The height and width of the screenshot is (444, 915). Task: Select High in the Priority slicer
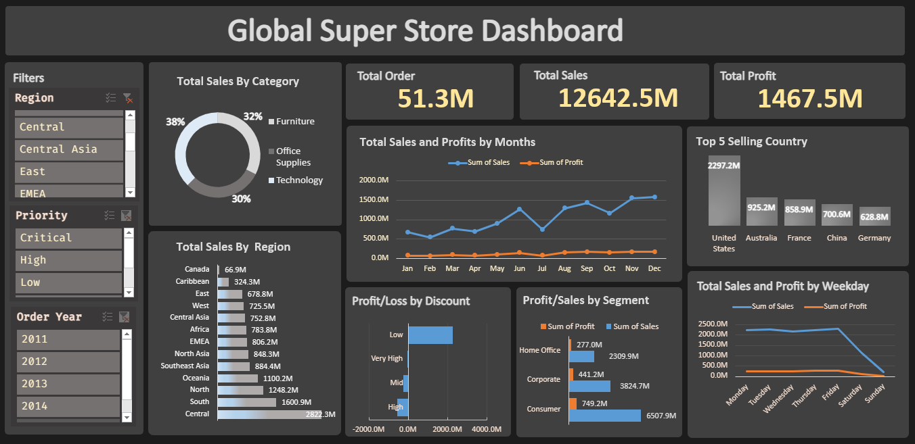68,260
